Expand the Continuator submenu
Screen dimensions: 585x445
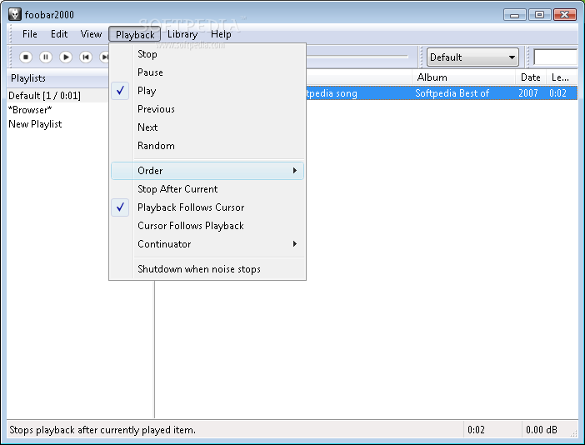(207, 244)
